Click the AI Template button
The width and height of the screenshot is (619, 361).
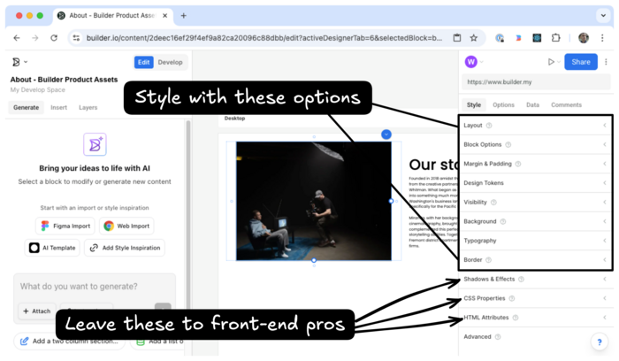(52, 248)
